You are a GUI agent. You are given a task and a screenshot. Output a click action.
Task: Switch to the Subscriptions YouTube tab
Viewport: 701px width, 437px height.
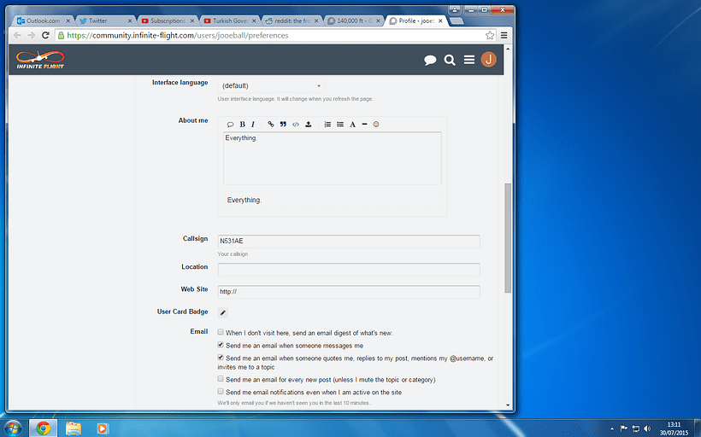(x=168, y=20)
